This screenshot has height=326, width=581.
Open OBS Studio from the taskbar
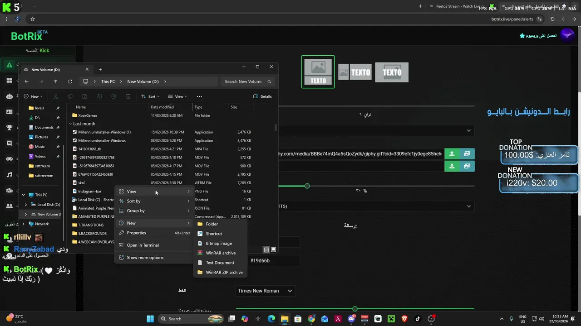431,319
